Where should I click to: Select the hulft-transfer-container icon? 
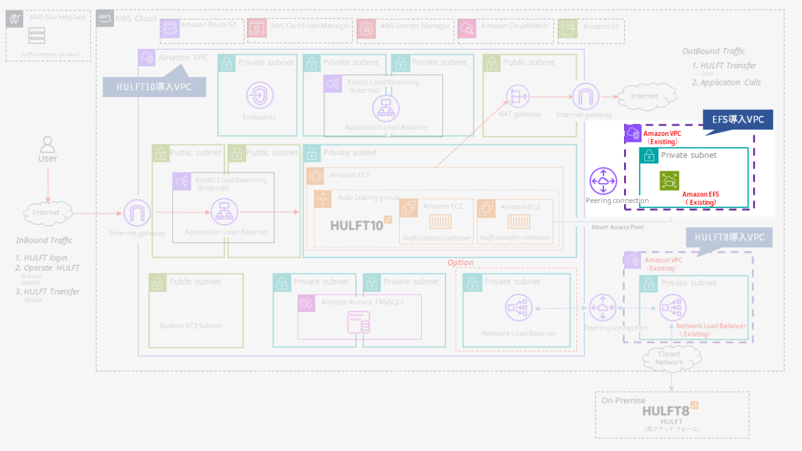pyautogui.click(x=518, y=222)
